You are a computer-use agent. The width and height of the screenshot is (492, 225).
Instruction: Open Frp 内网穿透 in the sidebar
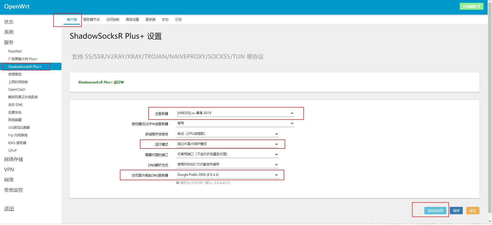point(18,135)
